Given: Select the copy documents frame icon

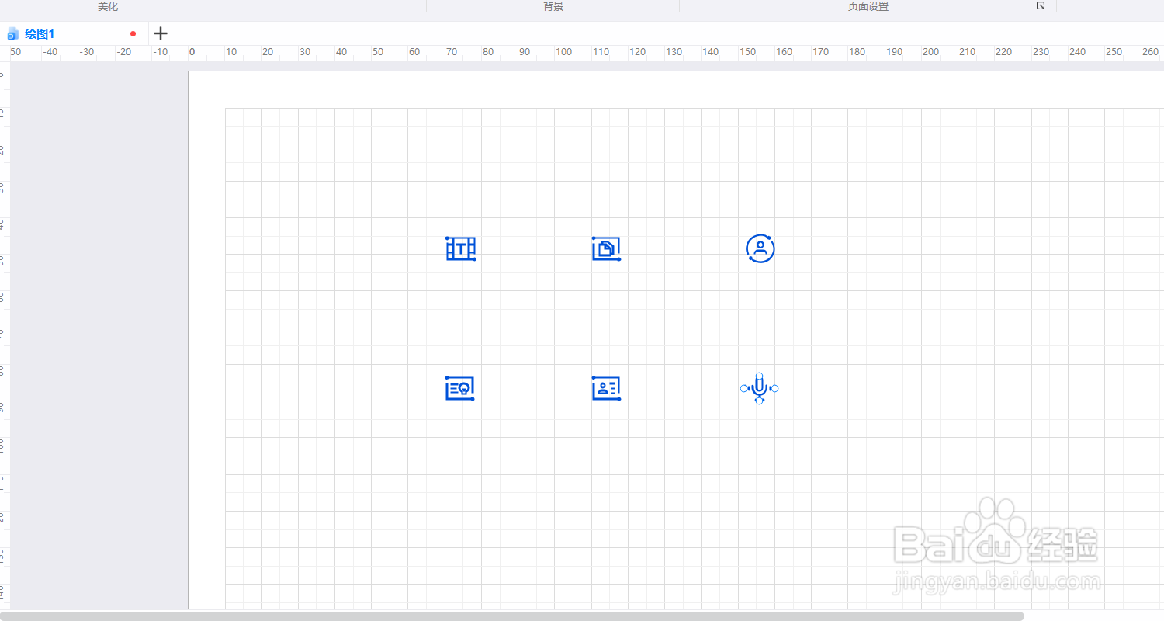Looking at the screenshot, I should (606, 248).
